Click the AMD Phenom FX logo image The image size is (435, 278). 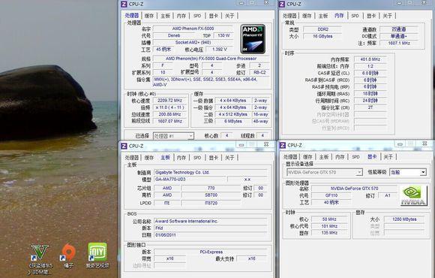point(253,39)
